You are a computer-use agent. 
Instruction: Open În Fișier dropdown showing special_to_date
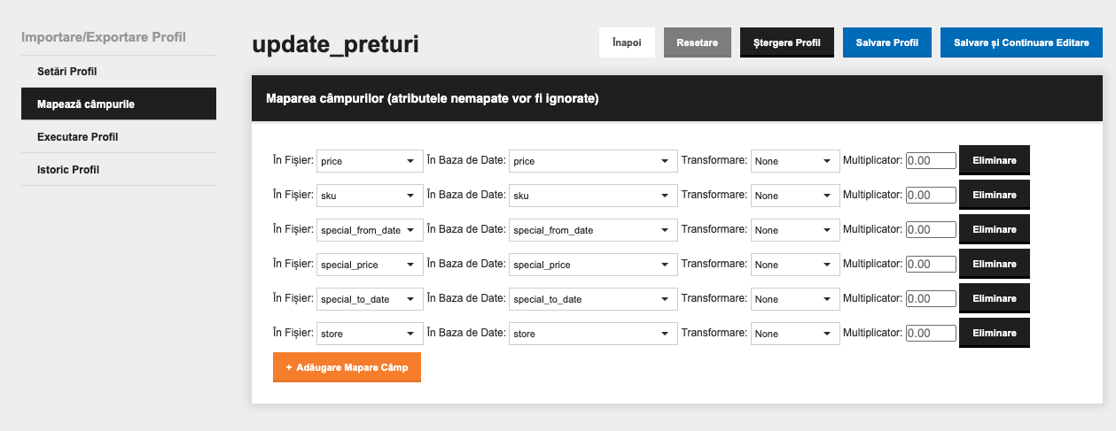click(x=370, y=299)
